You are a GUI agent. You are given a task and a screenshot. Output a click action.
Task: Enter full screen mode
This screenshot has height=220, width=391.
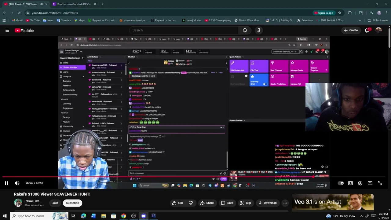380,183
